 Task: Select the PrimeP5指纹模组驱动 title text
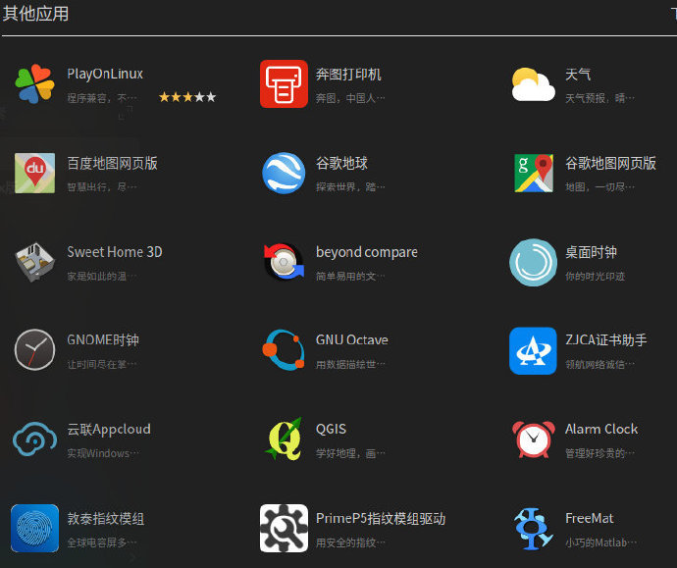[x=381, y=518]
